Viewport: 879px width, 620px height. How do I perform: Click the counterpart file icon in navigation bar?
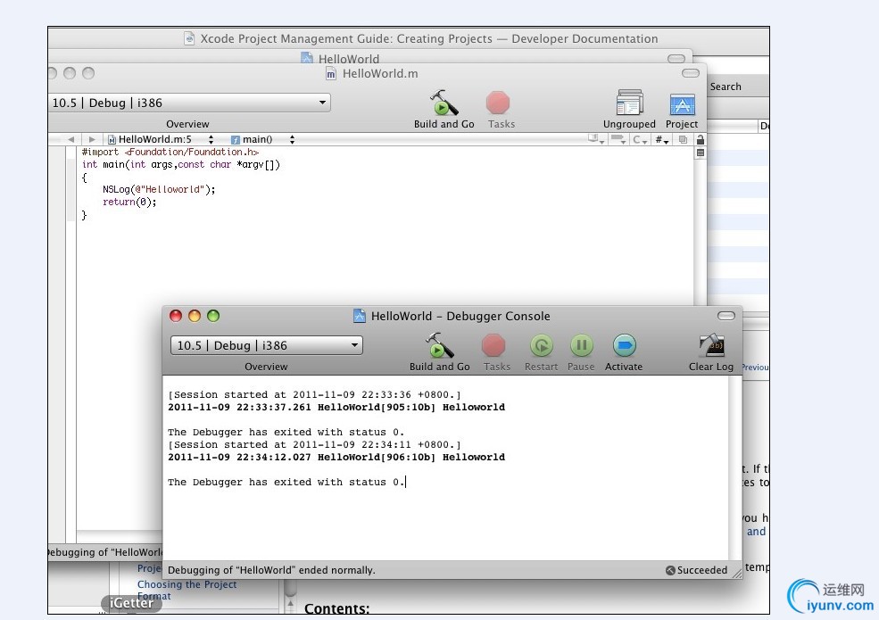click(683, 139)
